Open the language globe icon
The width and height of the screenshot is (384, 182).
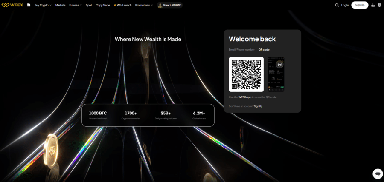click(x=380, y=5)
